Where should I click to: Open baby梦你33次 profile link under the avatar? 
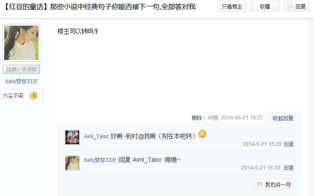pyautogui.click(x=21, y=81)
